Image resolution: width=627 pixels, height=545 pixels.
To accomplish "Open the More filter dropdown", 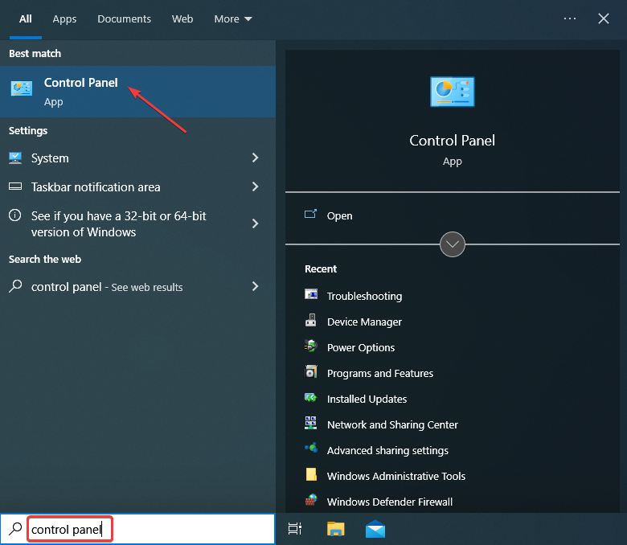I will point(233,18).
